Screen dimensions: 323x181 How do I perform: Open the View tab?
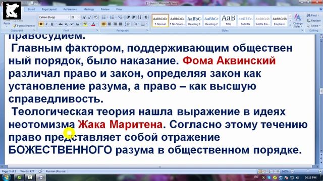point(119,9)
